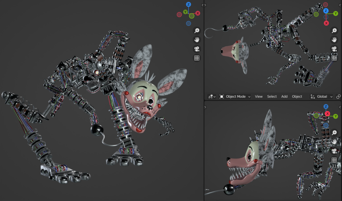Click the chain-link icon beside the Global dropdown
The width and height of the screenshot is (342, 201).
click(x=339, y=97)
